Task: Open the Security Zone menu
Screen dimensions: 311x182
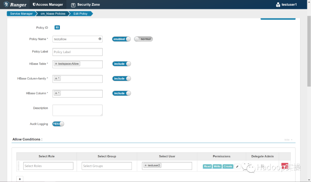Action: (x=86, y=5)
